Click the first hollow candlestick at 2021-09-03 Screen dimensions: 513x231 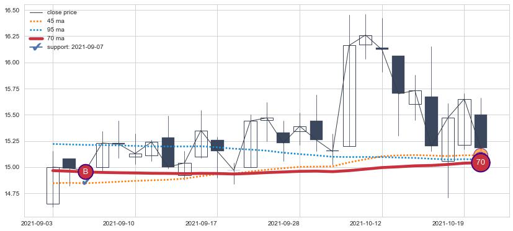(x=53, y=186)
